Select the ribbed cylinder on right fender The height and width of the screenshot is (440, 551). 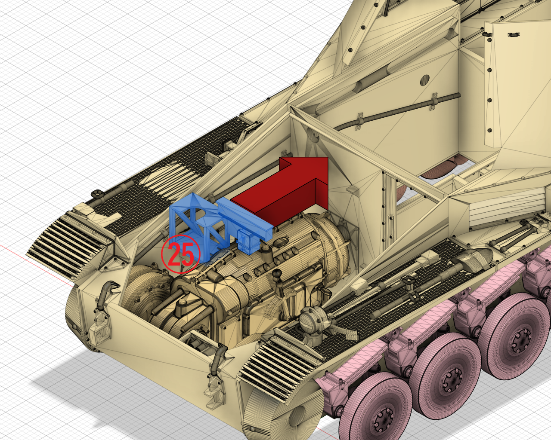coord(474,259)
